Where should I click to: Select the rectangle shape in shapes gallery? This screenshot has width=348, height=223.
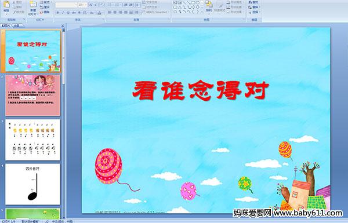[x=193, y=3]
